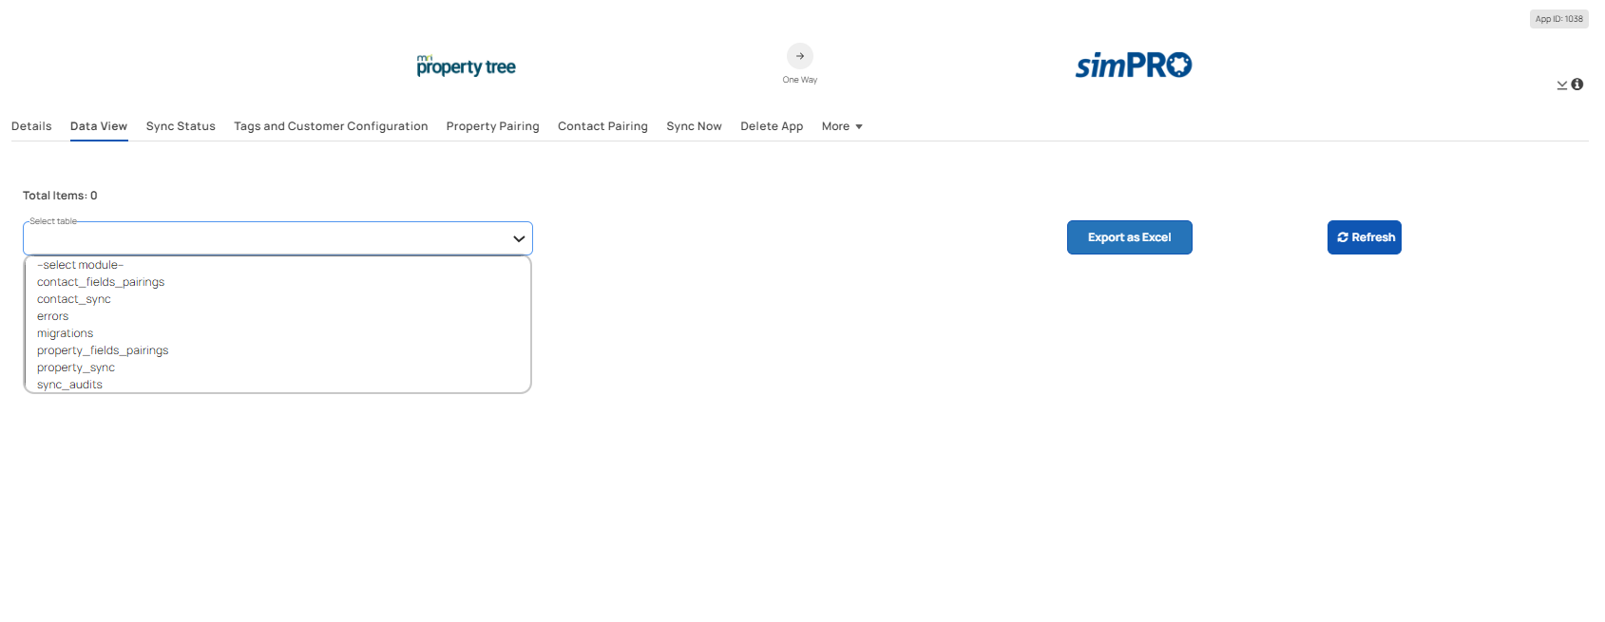The image size is (1605, 622).
Task: Click the Refresh button
Action: click(x=1365, y=237)
